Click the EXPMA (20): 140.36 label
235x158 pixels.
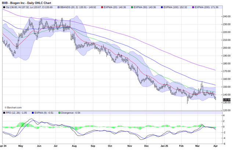pos(115,7)
